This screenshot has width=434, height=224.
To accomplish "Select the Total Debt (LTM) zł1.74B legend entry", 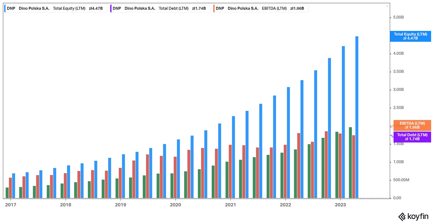I will (160, 8).
